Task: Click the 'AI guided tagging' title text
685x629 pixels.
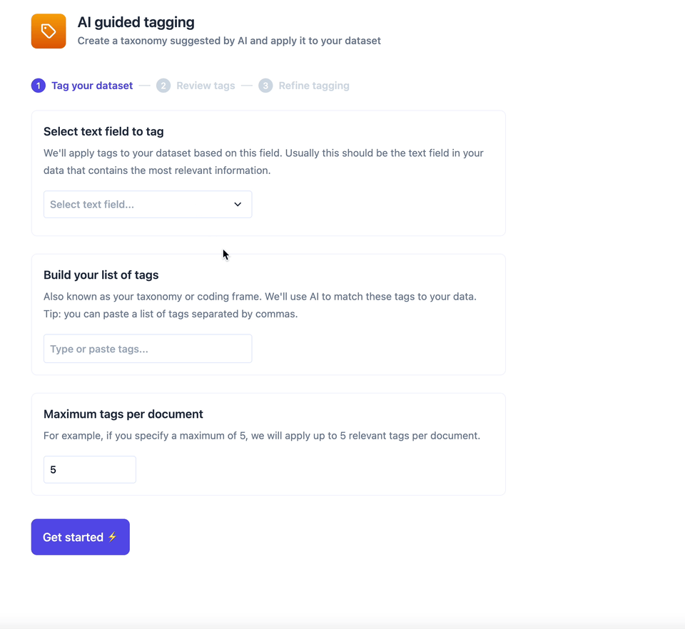Action: click(136, 22)
